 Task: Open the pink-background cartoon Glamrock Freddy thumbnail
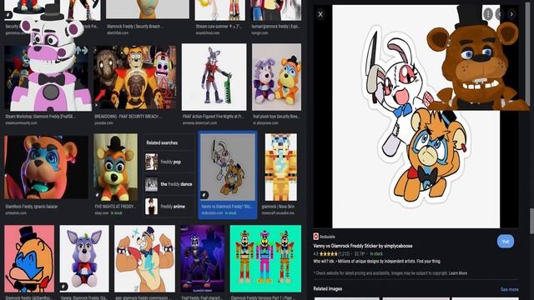[29, 258]
